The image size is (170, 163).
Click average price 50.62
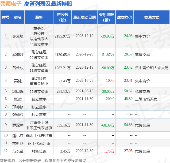pos(128,91)
